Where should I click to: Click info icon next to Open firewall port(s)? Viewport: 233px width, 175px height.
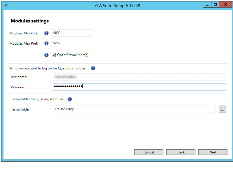pyautogui.click(x=46, y=55)
